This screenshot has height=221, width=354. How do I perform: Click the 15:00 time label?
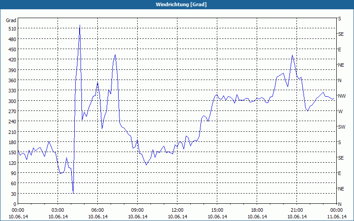click(217, 210)
